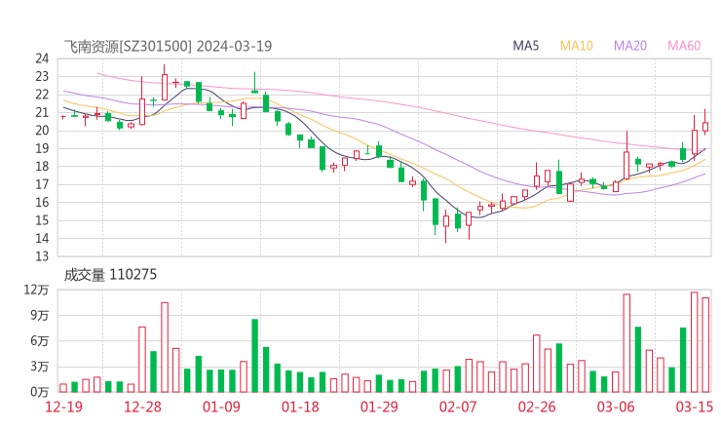Viewport: 721px width, 429px height.
Task: Click the price axis value 24
Action: tap(42, 58)
